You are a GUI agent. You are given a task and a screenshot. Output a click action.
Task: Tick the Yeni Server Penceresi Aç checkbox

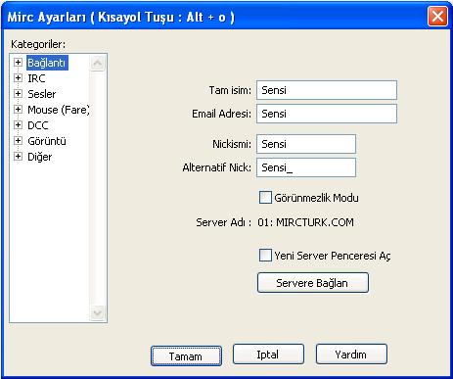tap(265, 256)
